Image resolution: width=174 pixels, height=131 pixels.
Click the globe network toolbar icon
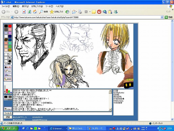pyautogui.click(x=104, y=12)
